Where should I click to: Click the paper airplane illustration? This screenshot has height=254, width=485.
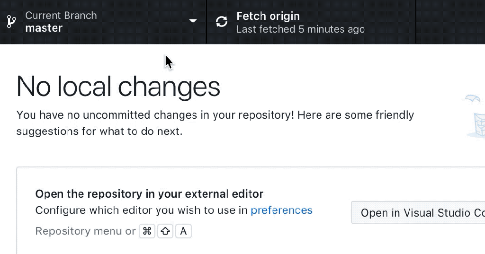(473, 98)
